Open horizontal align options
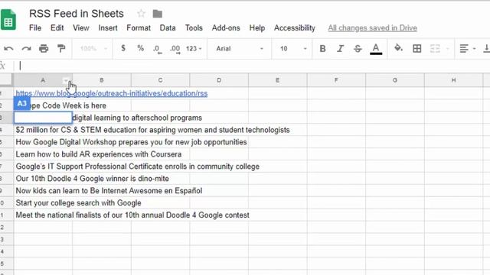The width and height of the screenshot is (490, 275). coord(468,49)
